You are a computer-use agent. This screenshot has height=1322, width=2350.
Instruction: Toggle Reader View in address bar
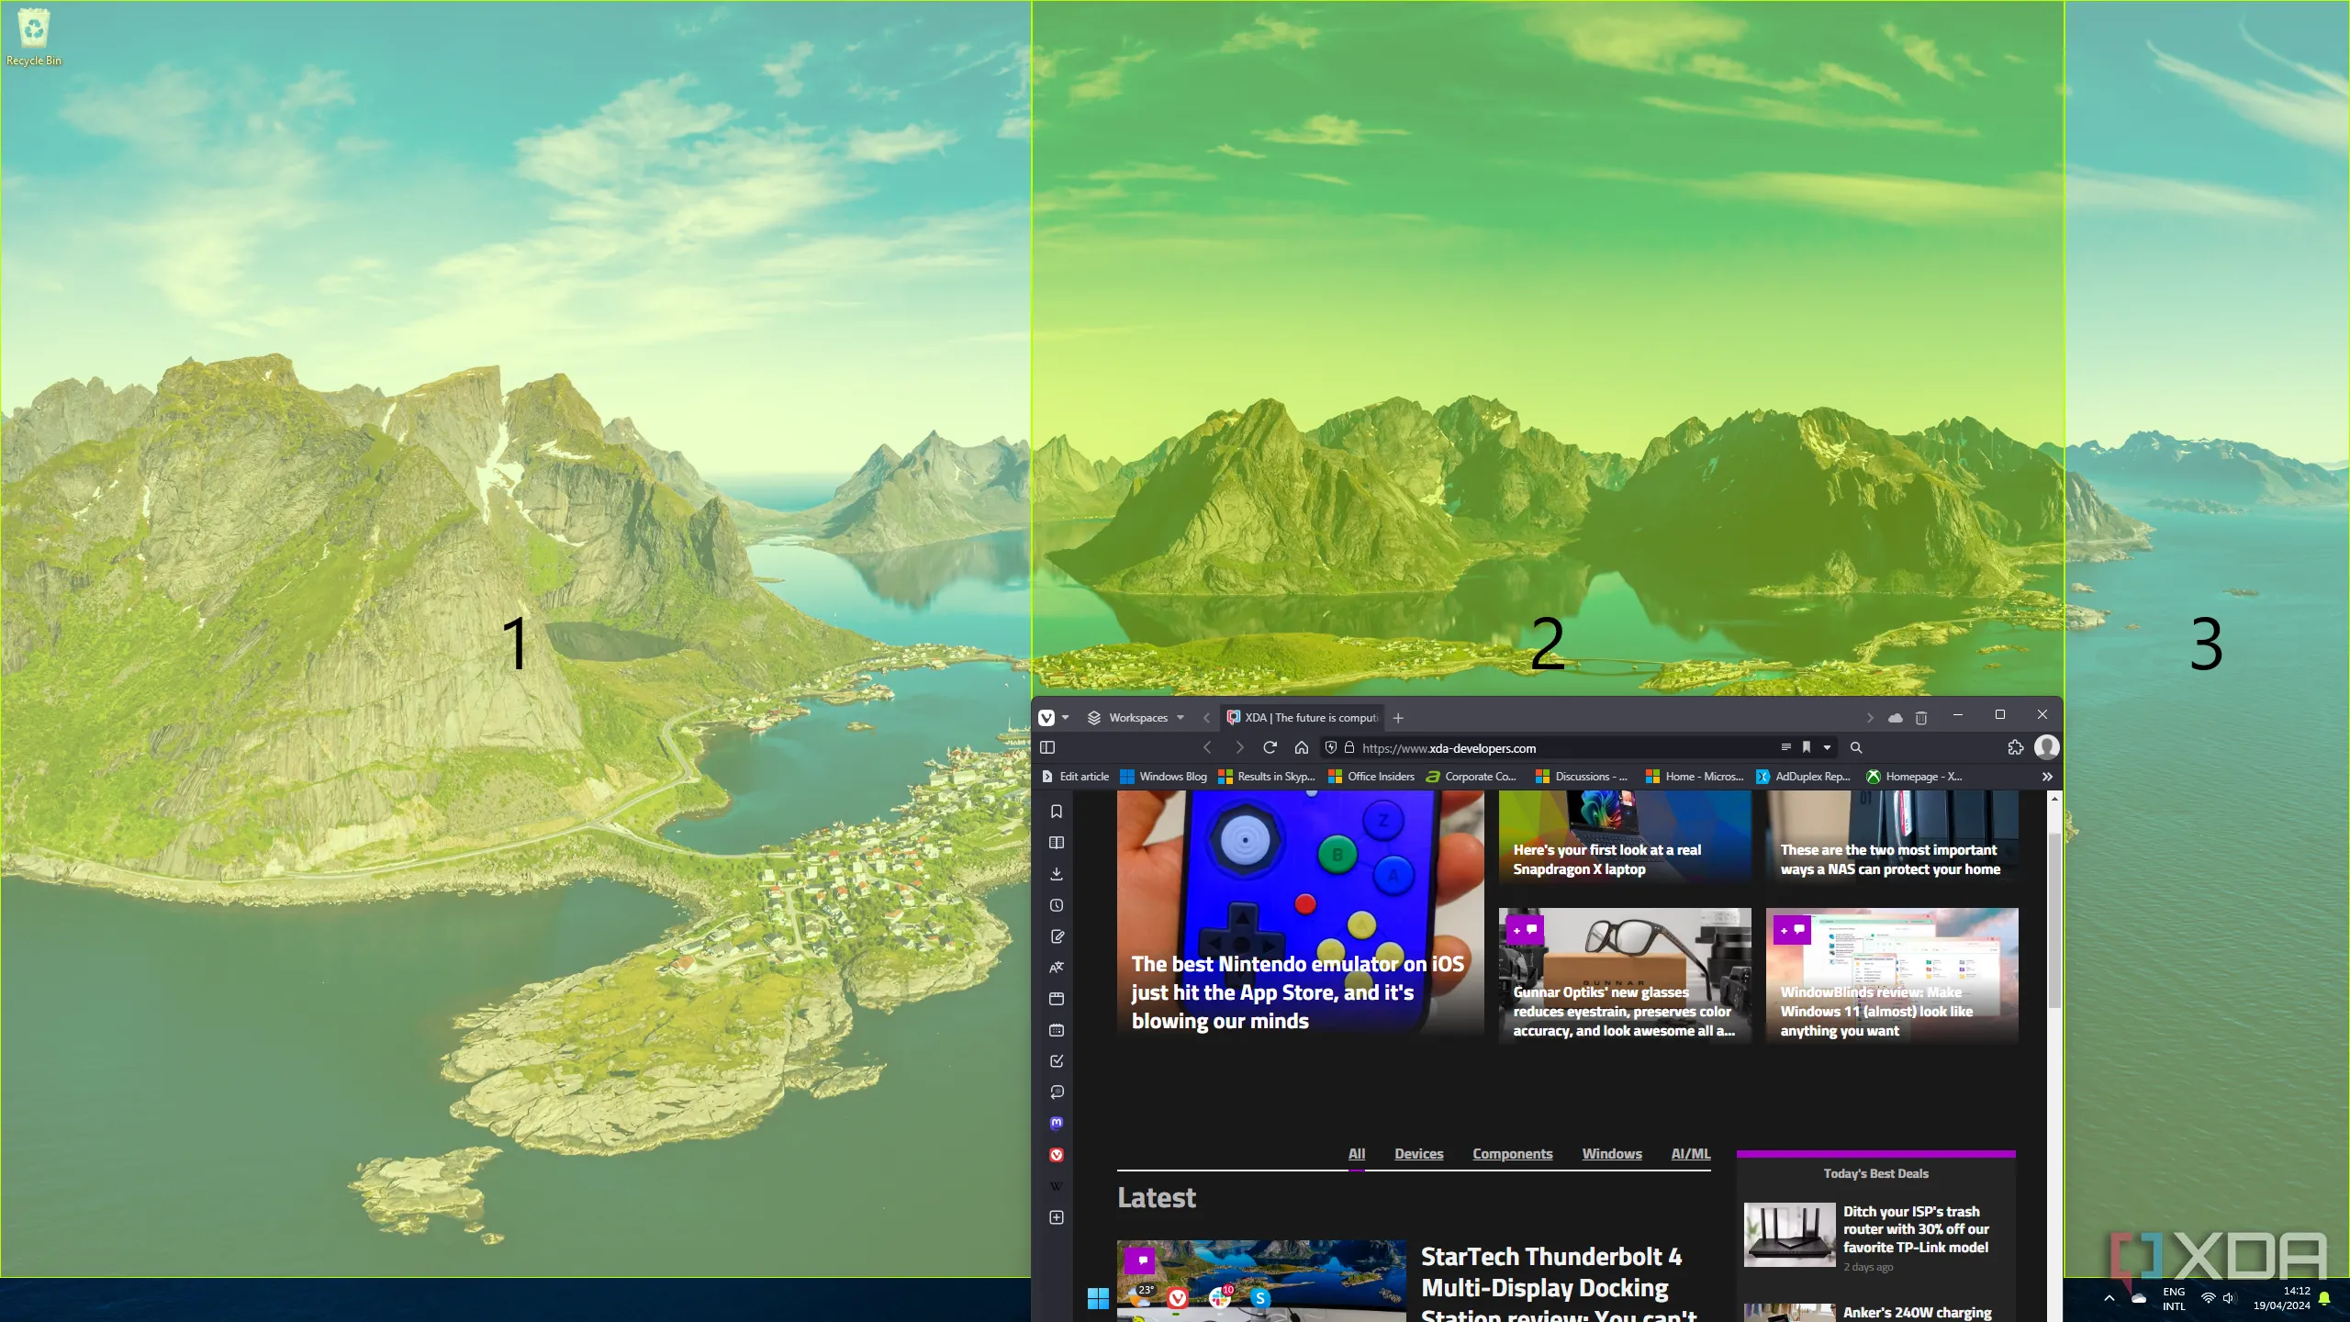(x=1786, y=748)
